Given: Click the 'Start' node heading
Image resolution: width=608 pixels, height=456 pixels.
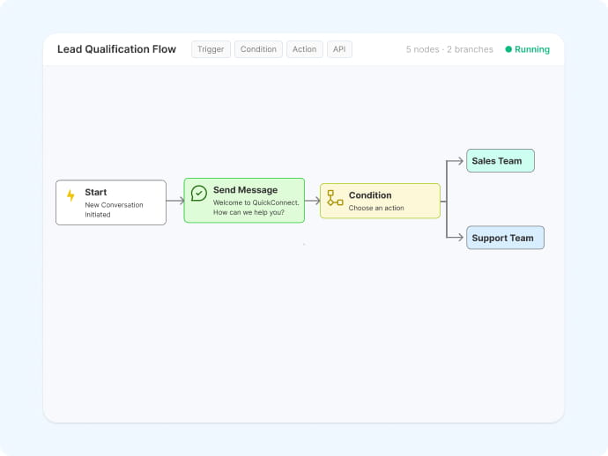Looking at the screenshot, I should pos(96,192).
